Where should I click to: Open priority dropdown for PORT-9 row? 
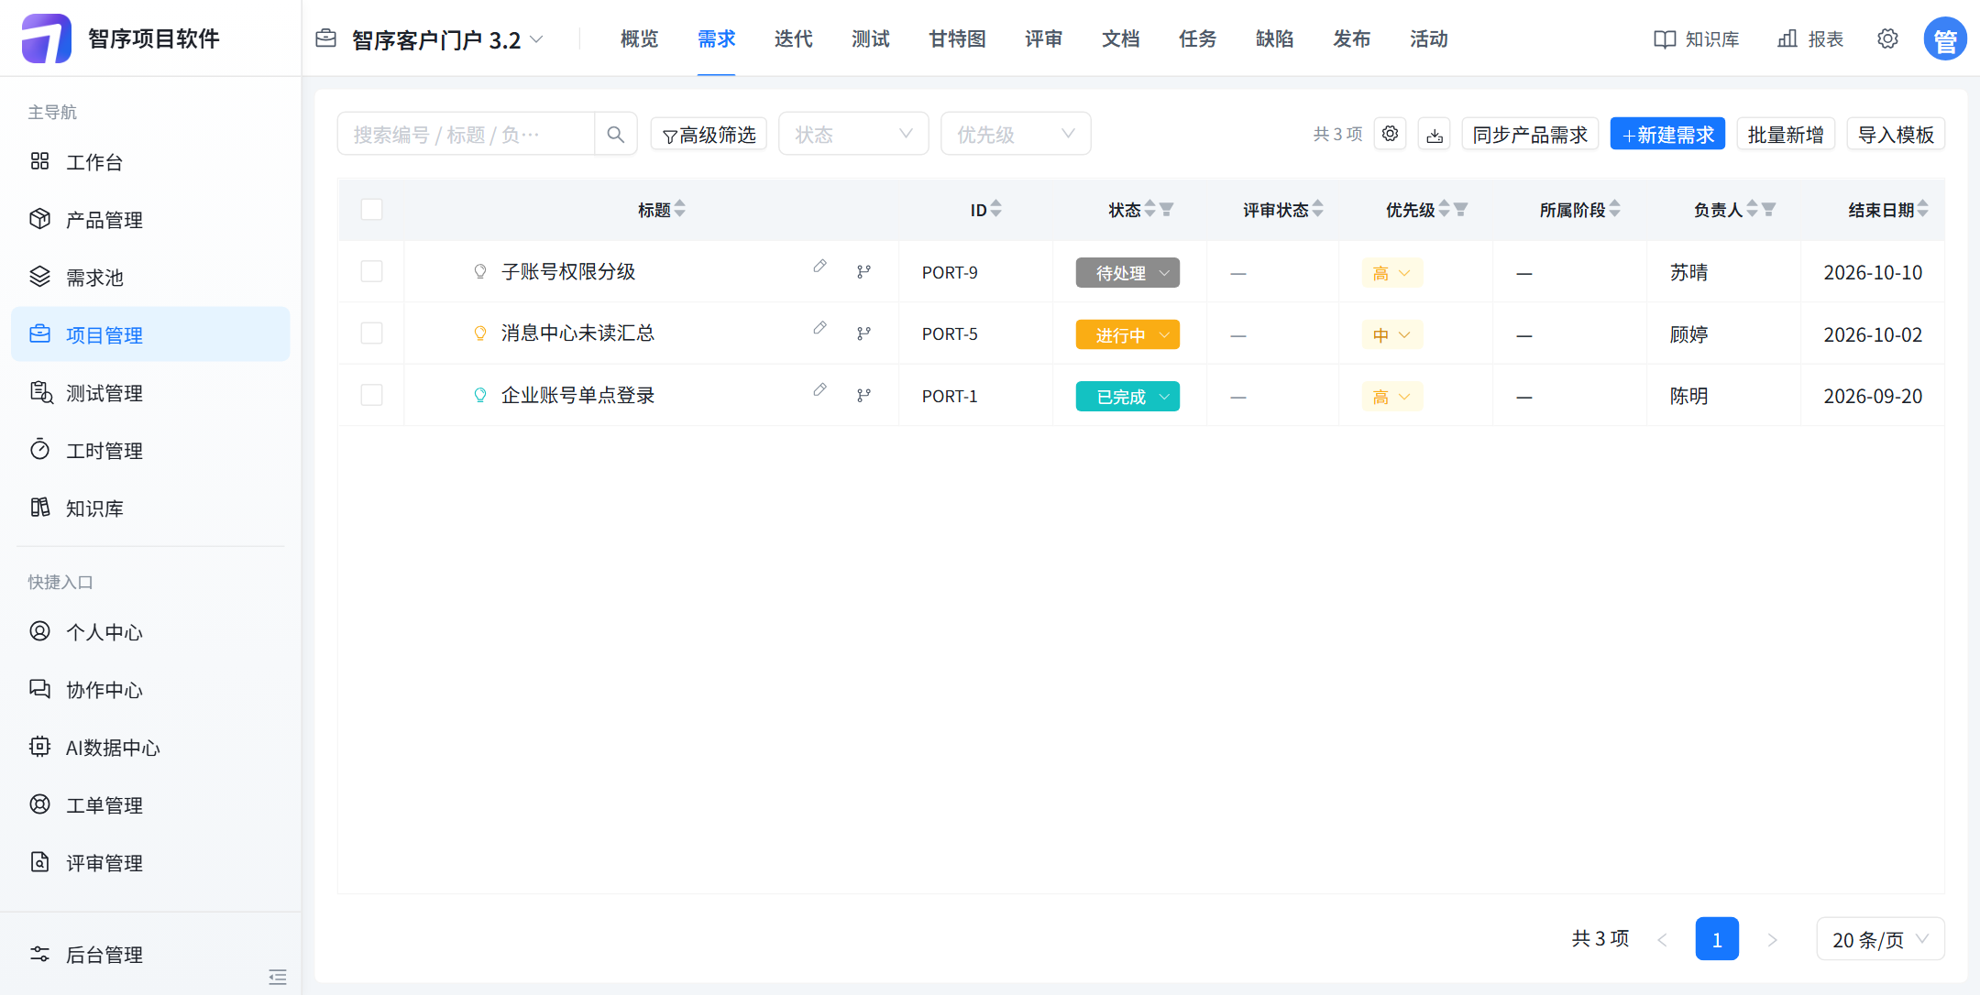click(1391, 273)
